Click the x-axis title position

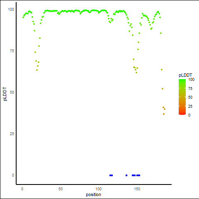(93, 195)
